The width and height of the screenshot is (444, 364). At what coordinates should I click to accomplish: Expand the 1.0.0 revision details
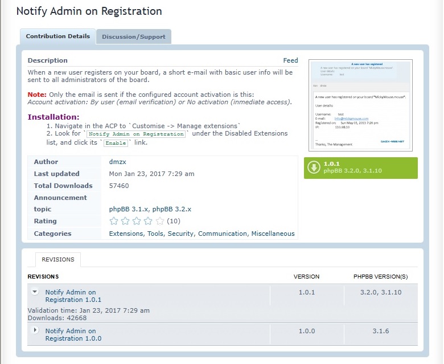(x=35, y=330)
